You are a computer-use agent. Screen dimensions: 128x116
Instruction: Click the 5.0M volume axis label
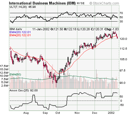point(5,82)
